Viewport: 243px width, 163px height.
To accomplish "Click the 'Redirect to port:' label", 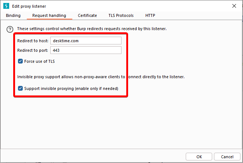I will (33, 50).
